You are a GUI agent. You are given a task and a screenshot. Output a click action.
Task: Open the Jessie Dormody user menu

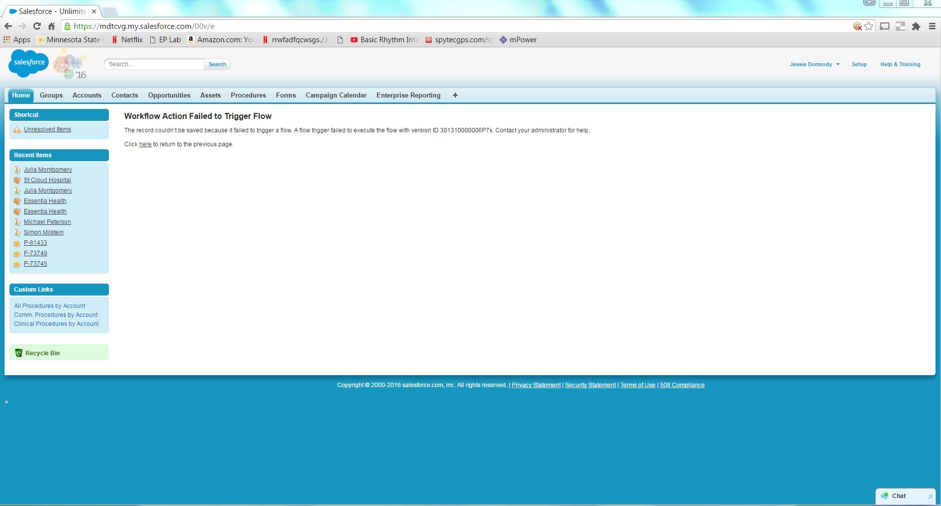pyautogui.click(x=814, y=64)
